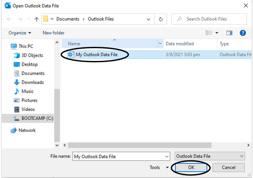The image size is (253, 178).
Task: Click the Documents page icon in the sidebar
Action: click(x=17, y=73)
